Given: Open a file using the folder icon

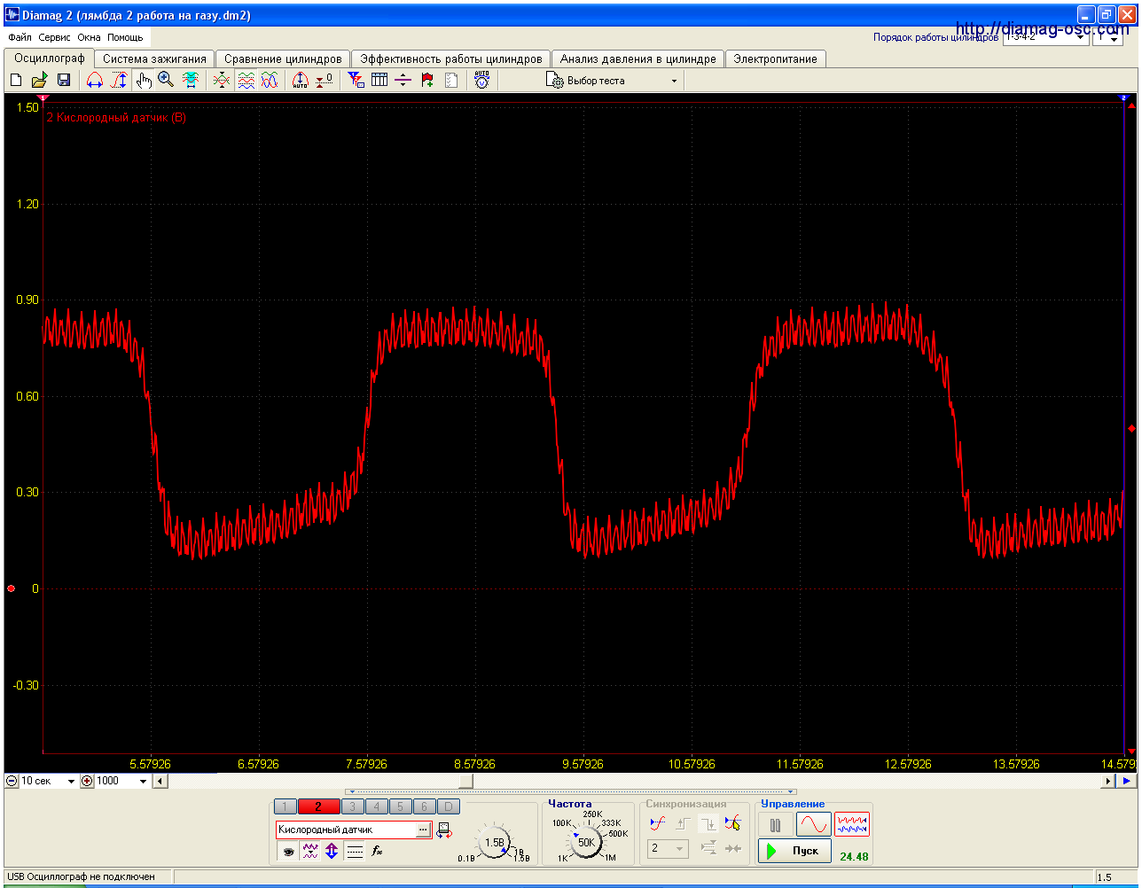Looking at the screenshot, I should click(39, 81).
